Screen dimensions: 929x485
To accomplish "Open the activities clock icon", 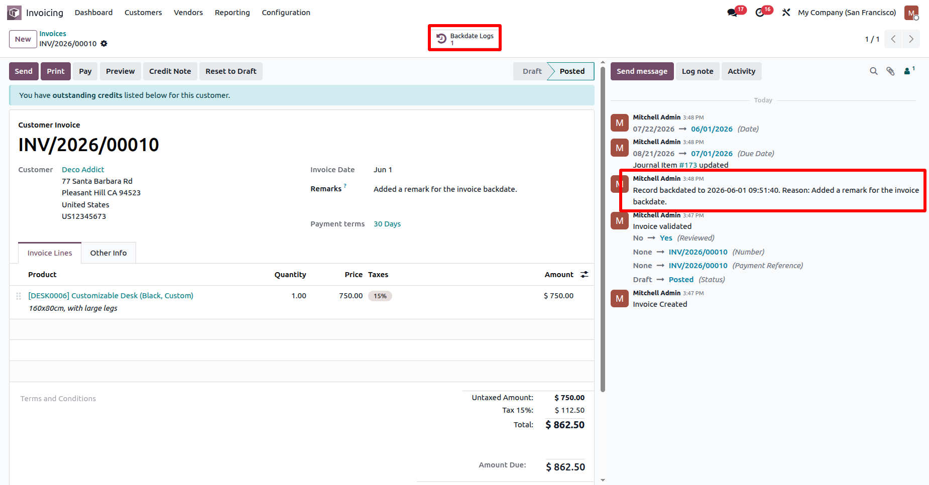I will click(760, 13).
